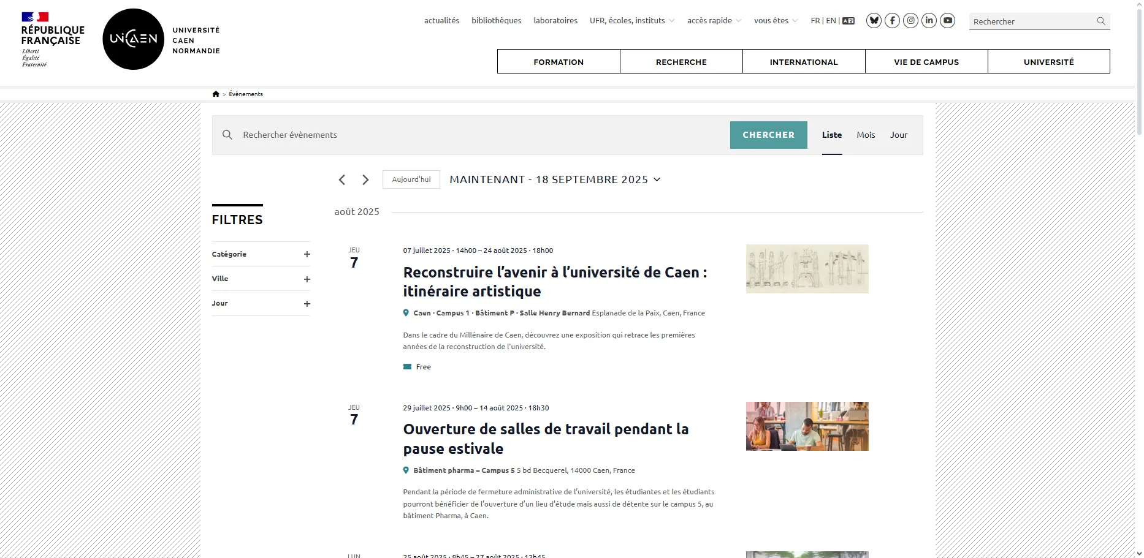Click the translation language icon
This screenshot has width=1144, height=558.
tap(848, 21)
